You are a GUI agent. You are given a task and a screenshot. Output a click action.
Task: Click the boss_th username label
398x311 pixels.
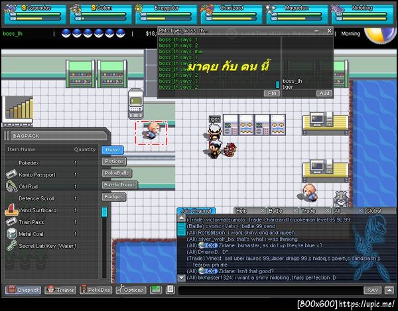(x=13, y=33)
